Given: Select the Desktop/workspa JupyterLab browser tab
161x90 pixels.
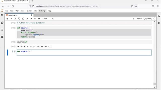Looking at the screenshot, I should [x=15, y=1].
